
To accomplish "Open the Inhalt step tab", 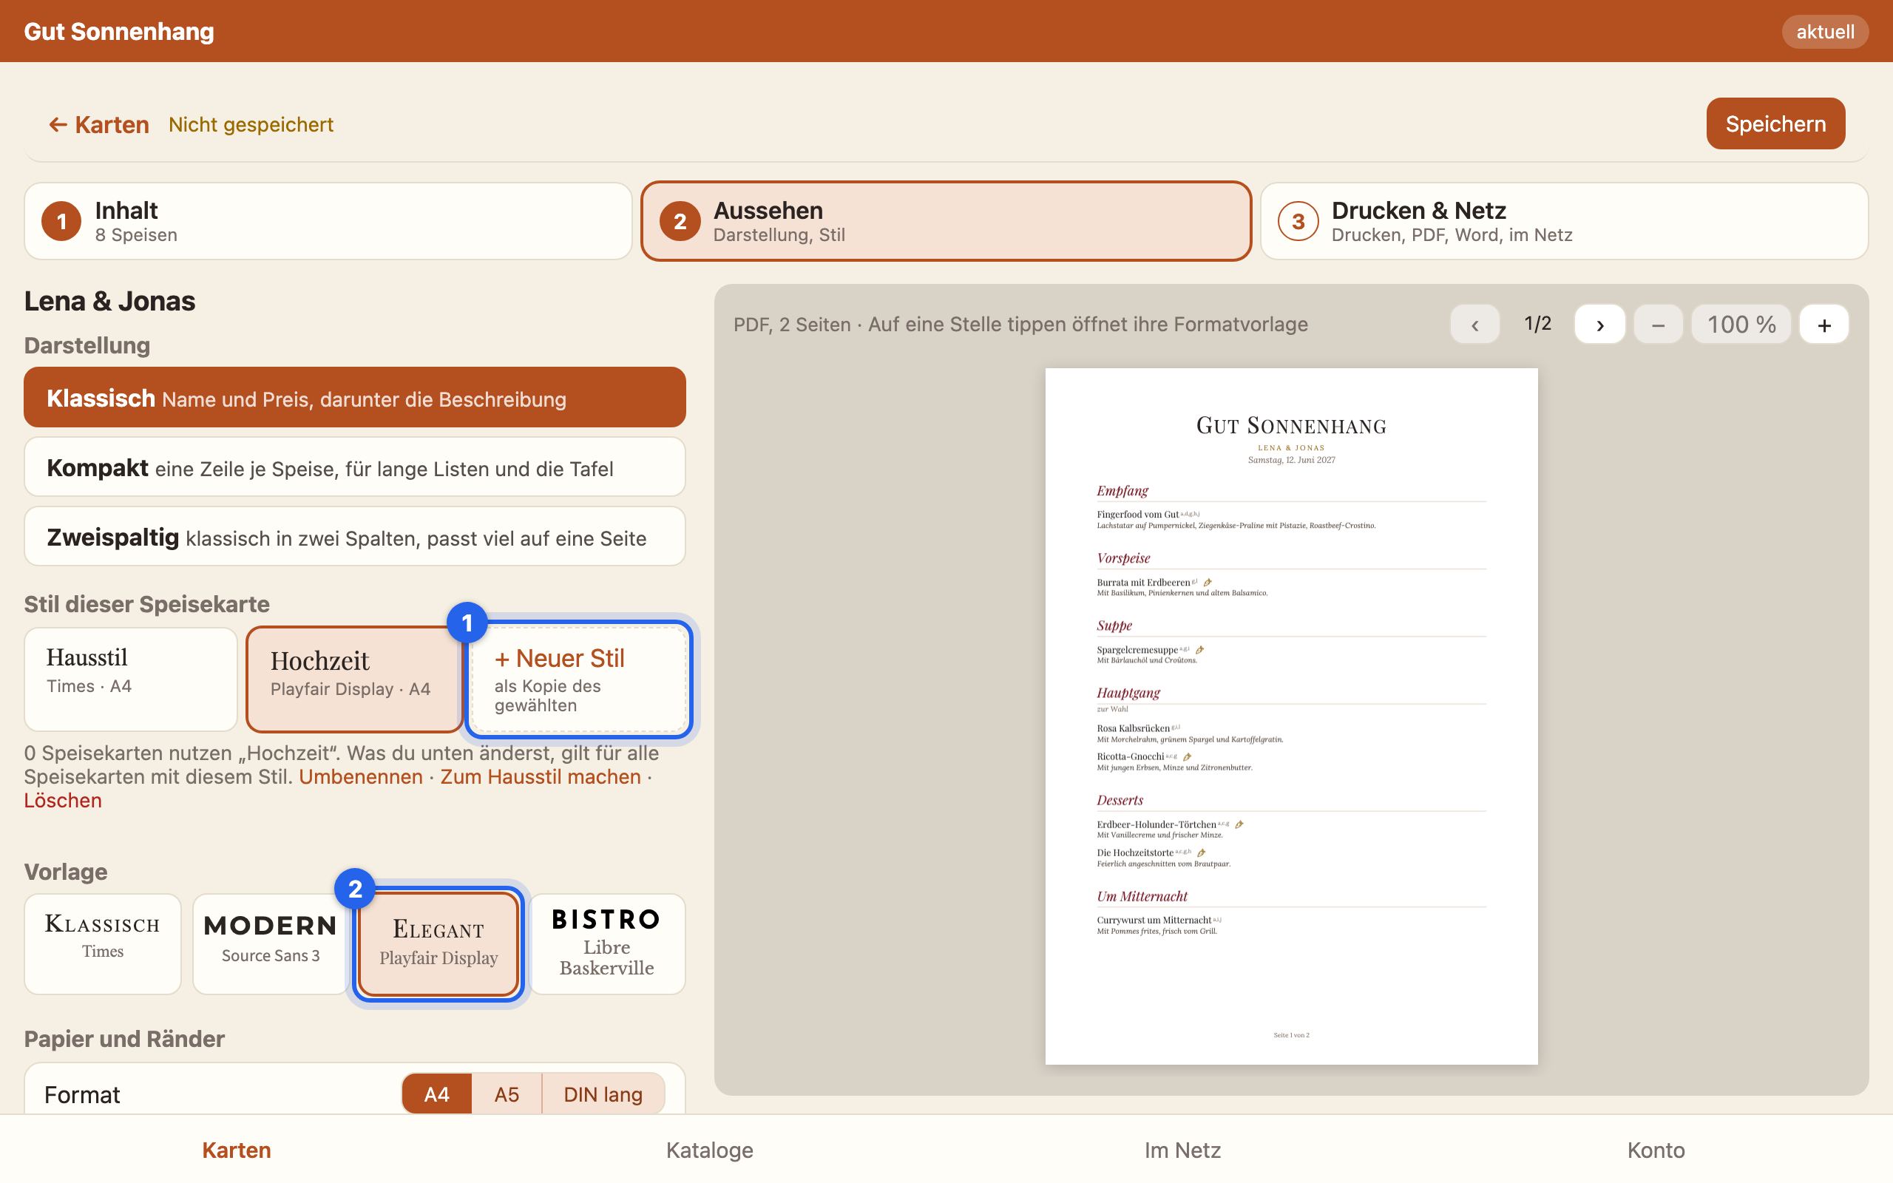I will (x=328, y=221).
